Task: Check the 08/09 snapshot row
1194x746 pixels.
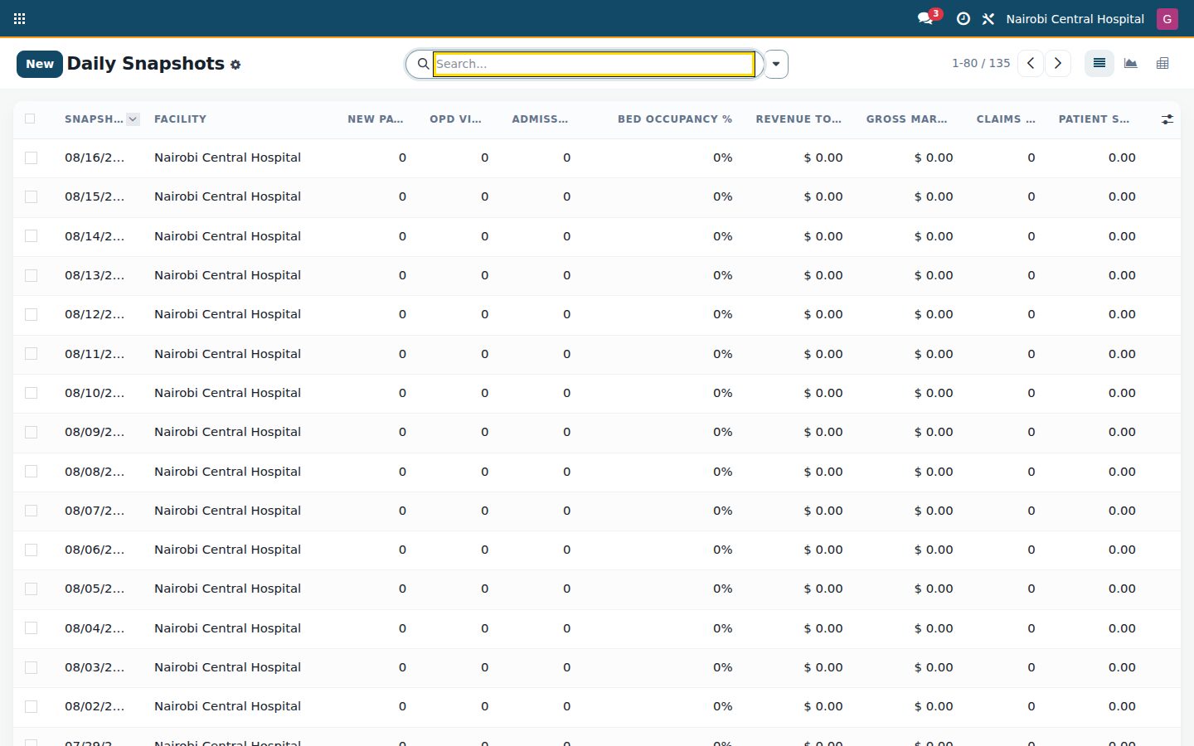Action: (x=32, y=432)
